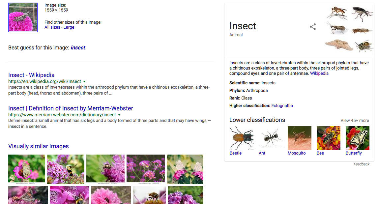Click the 'Large' image size link
Screen dimensions: 378x204
tap(69, 27)
